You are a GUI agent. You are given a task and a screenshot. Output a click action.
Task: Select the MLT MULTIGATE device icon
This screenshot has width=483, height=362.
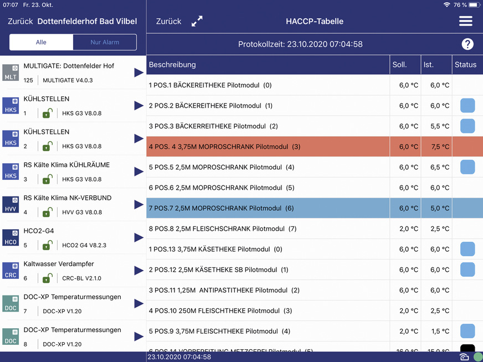[x=11, y=72]
